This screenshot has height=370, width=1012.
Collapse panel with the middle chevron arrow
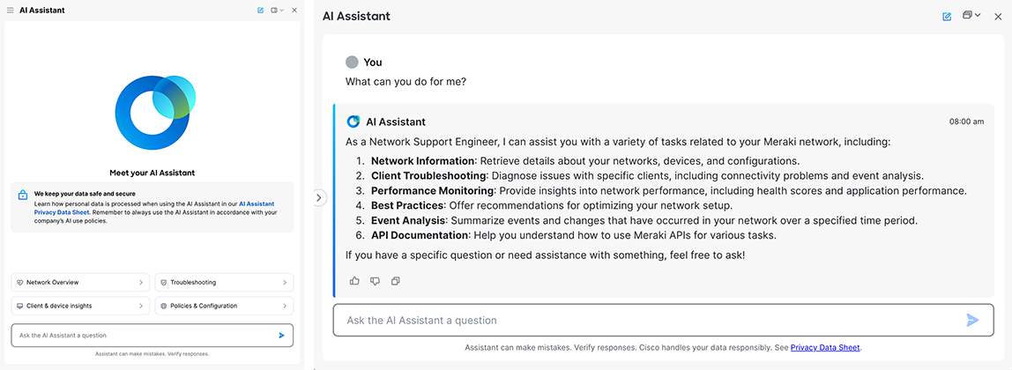[x=319, y=197]
